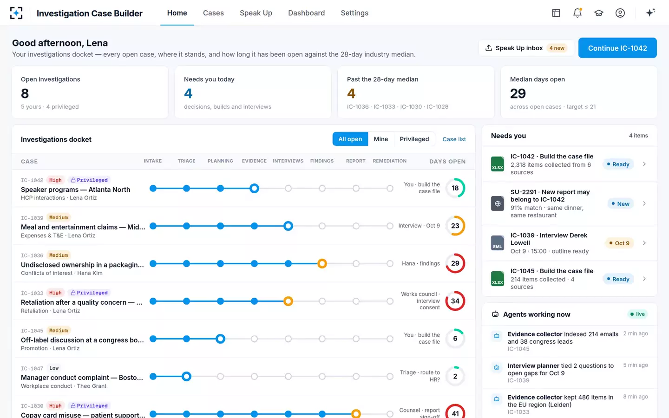Click the robot icon beside Agents working now
The height and width of the screenshot is (418, 669).
(495, 314)
